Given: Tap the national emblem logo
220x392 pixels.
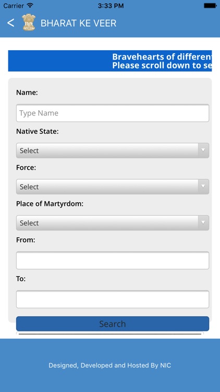Looking at the screenshot, I should coord(29,22).
